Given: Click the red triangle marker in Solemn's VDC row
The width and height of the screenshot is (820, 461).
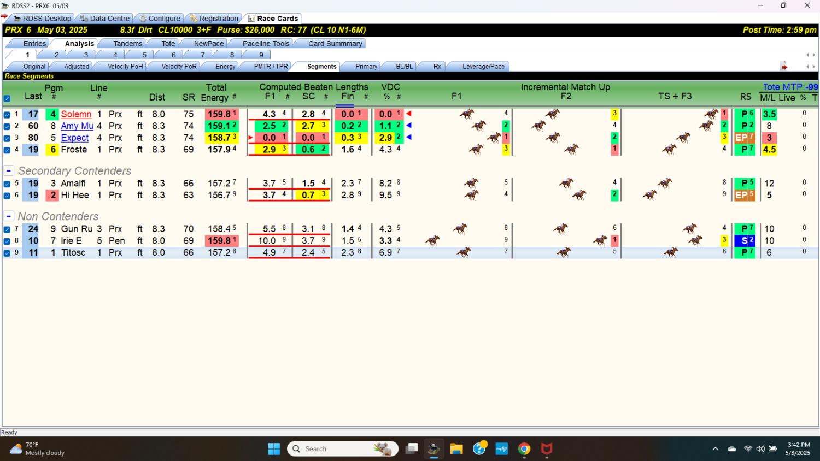Looking at the screenshot, I should (408, 114).
